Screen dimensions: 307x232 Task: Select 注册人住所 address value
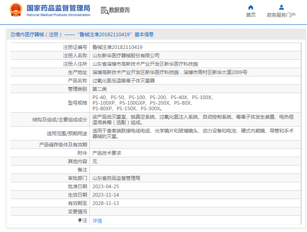(x=145, y=64)
